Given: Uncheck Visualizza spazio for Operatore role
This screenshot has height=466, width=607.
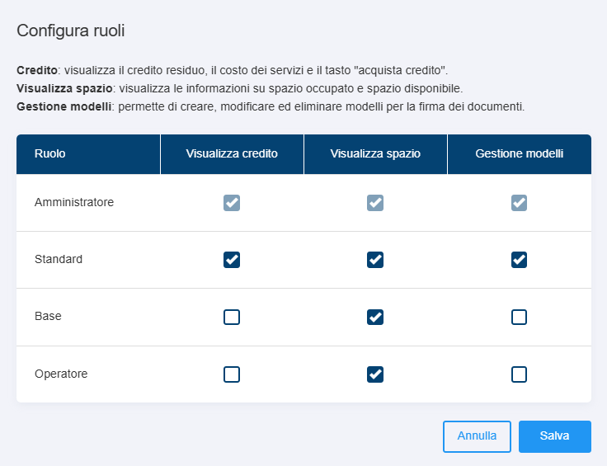Looking at the screenshot, I should click(x=375, y=374).
